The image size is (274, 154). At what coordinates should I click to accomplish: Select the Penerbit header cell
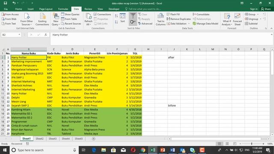[x=95, y=53]
